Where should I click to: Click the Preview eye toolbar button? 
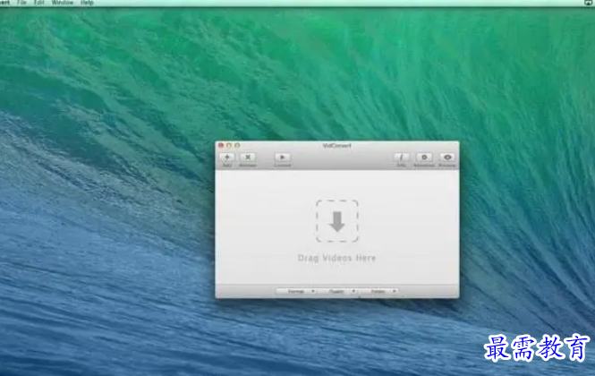pos(447,158)
